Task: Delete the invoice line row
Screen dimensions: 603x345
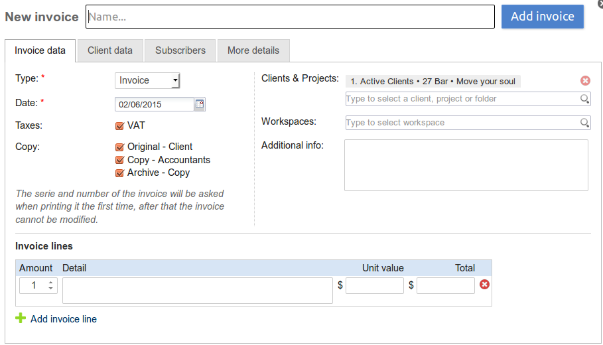Action: click(x=484, y=285)
